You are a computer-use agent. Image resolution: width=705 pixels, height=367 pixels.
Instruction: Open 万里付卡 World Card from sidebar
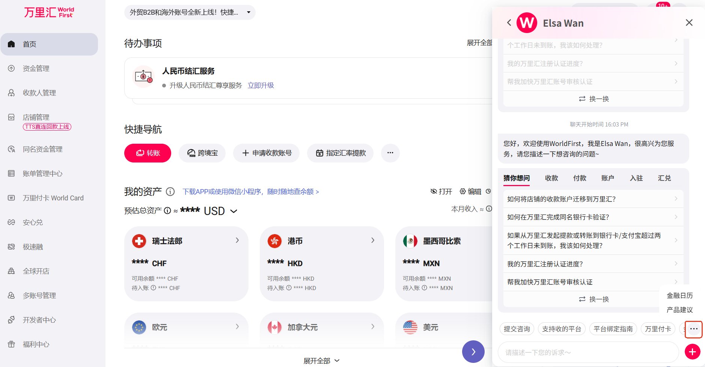(x=53, y=198)
